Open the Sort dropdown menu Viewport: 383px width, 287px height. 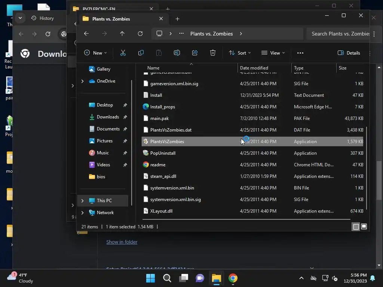pyautogui.click(x=240, y=53)
